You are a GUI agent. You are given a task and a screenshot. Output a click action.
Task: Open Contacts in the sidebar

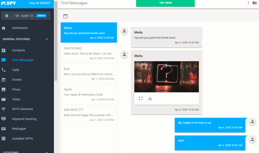click(x=18, y=50)
